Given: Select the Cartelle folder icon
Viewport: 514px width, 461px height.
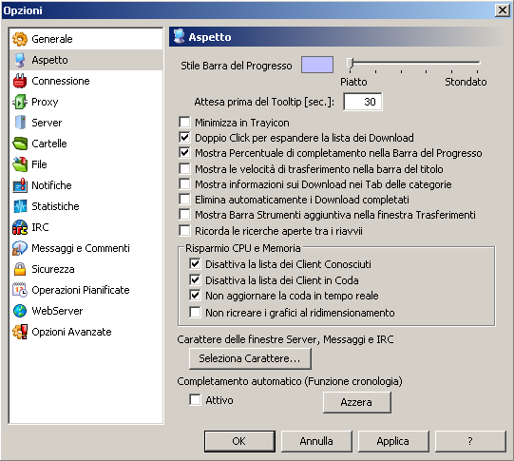Looking at the screenshot, I should tap(20, 144).
